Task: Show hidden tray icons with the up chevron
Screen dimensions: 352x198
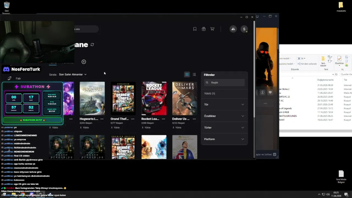Action: 319,194
